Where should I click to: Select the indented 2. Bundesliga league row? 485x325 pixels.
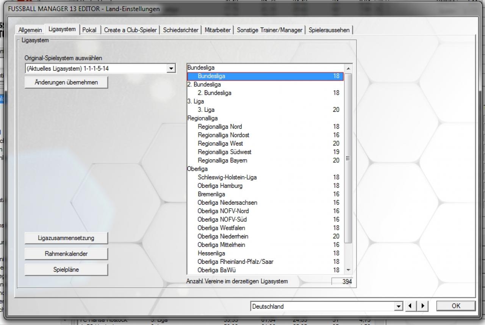pos(265,93)
